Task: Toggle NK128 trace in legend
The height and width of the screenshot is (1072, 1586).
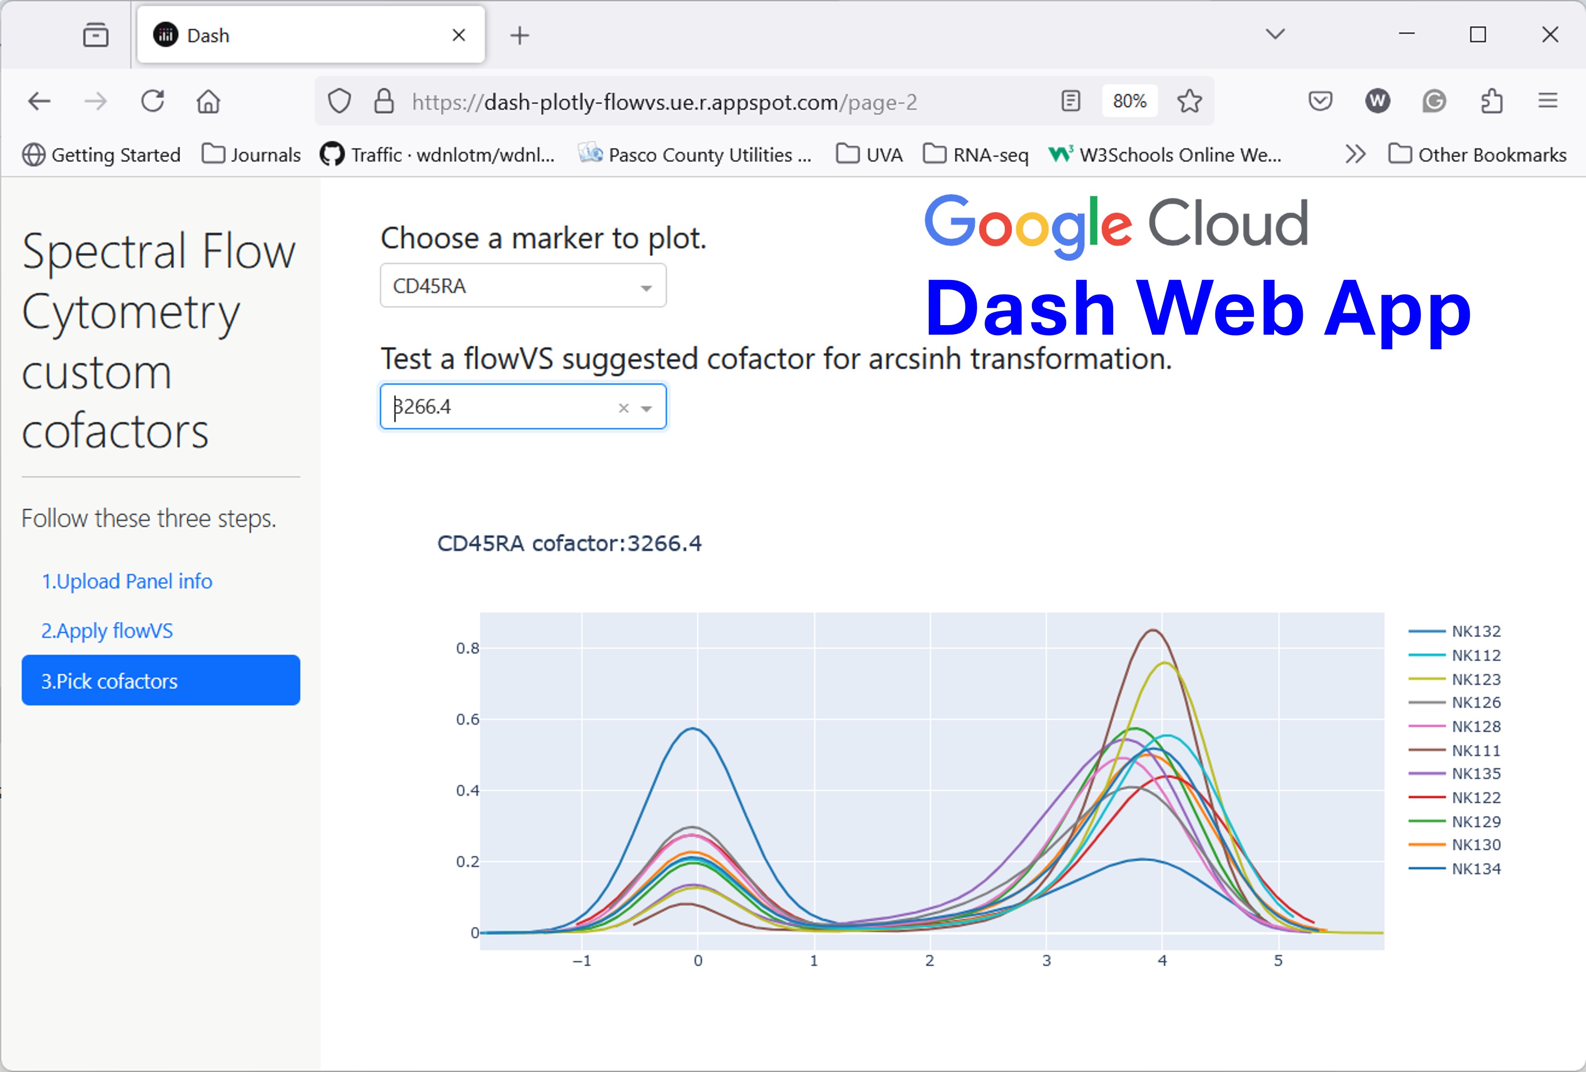Action: coord(1456,726)
